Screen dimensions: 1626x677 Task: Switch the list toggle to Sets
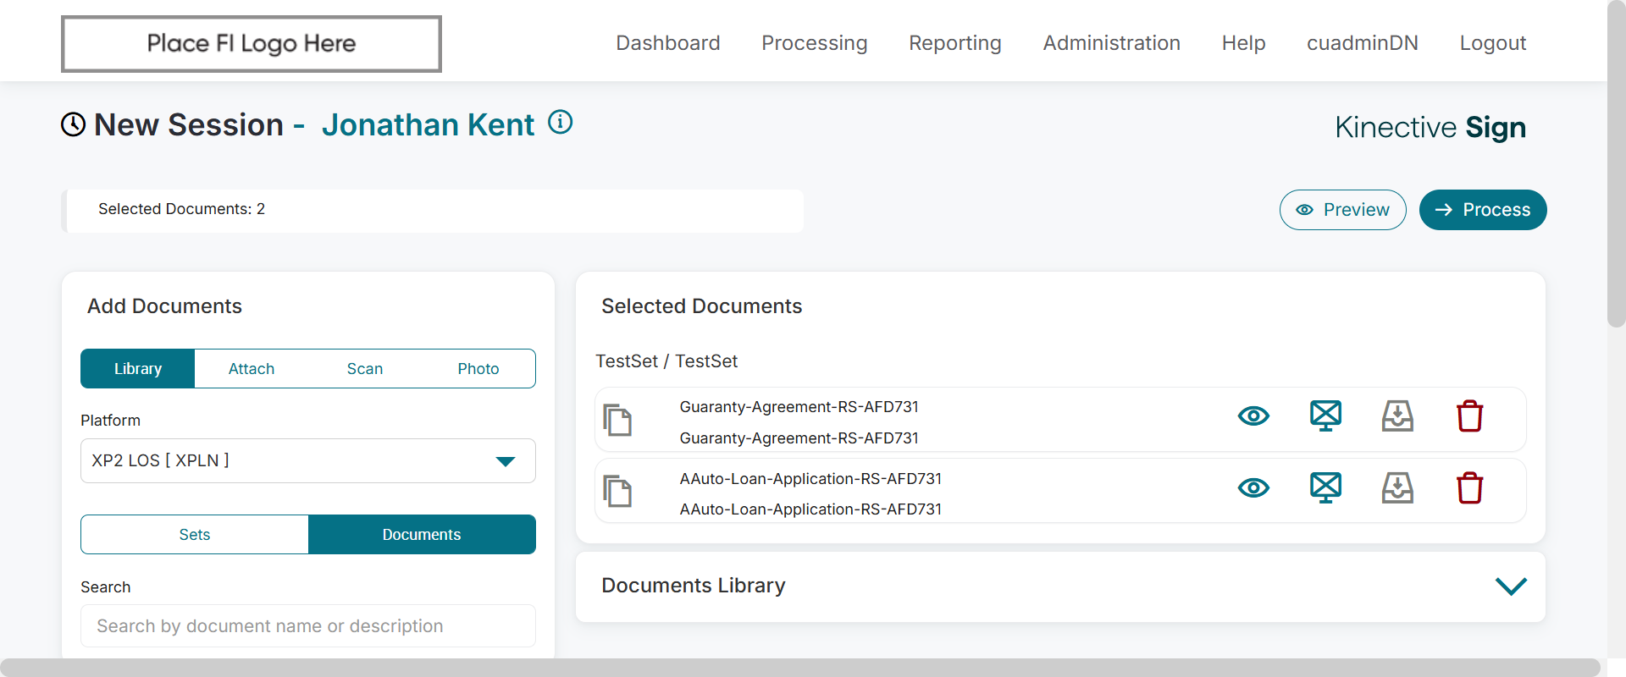tap(195, 535)
